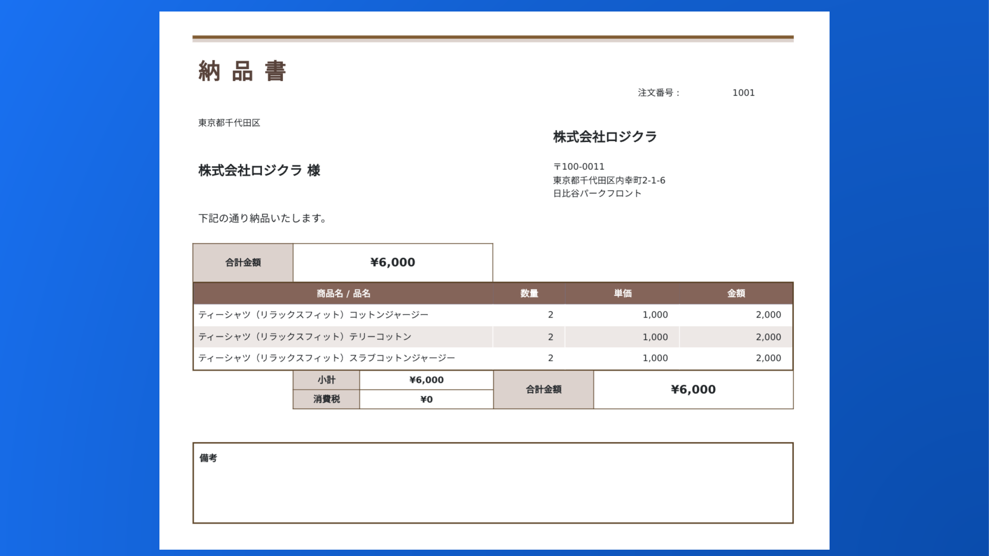Click the 備考 remarks label
This screenshot has width=989, height=556.
point(208,458)
